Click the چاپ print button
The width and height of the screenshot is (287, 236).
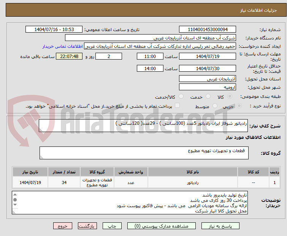(x=112, y=226)
